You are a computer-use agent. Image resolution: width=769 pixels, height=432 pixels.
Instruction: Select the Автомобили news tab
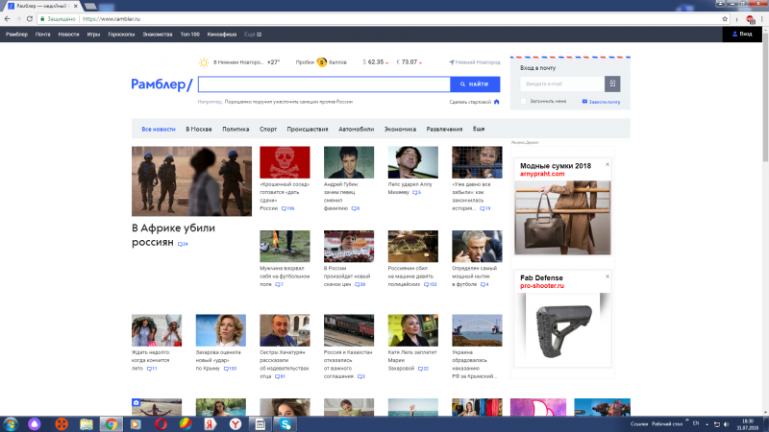pyautogui.click(x=356, y=130)
